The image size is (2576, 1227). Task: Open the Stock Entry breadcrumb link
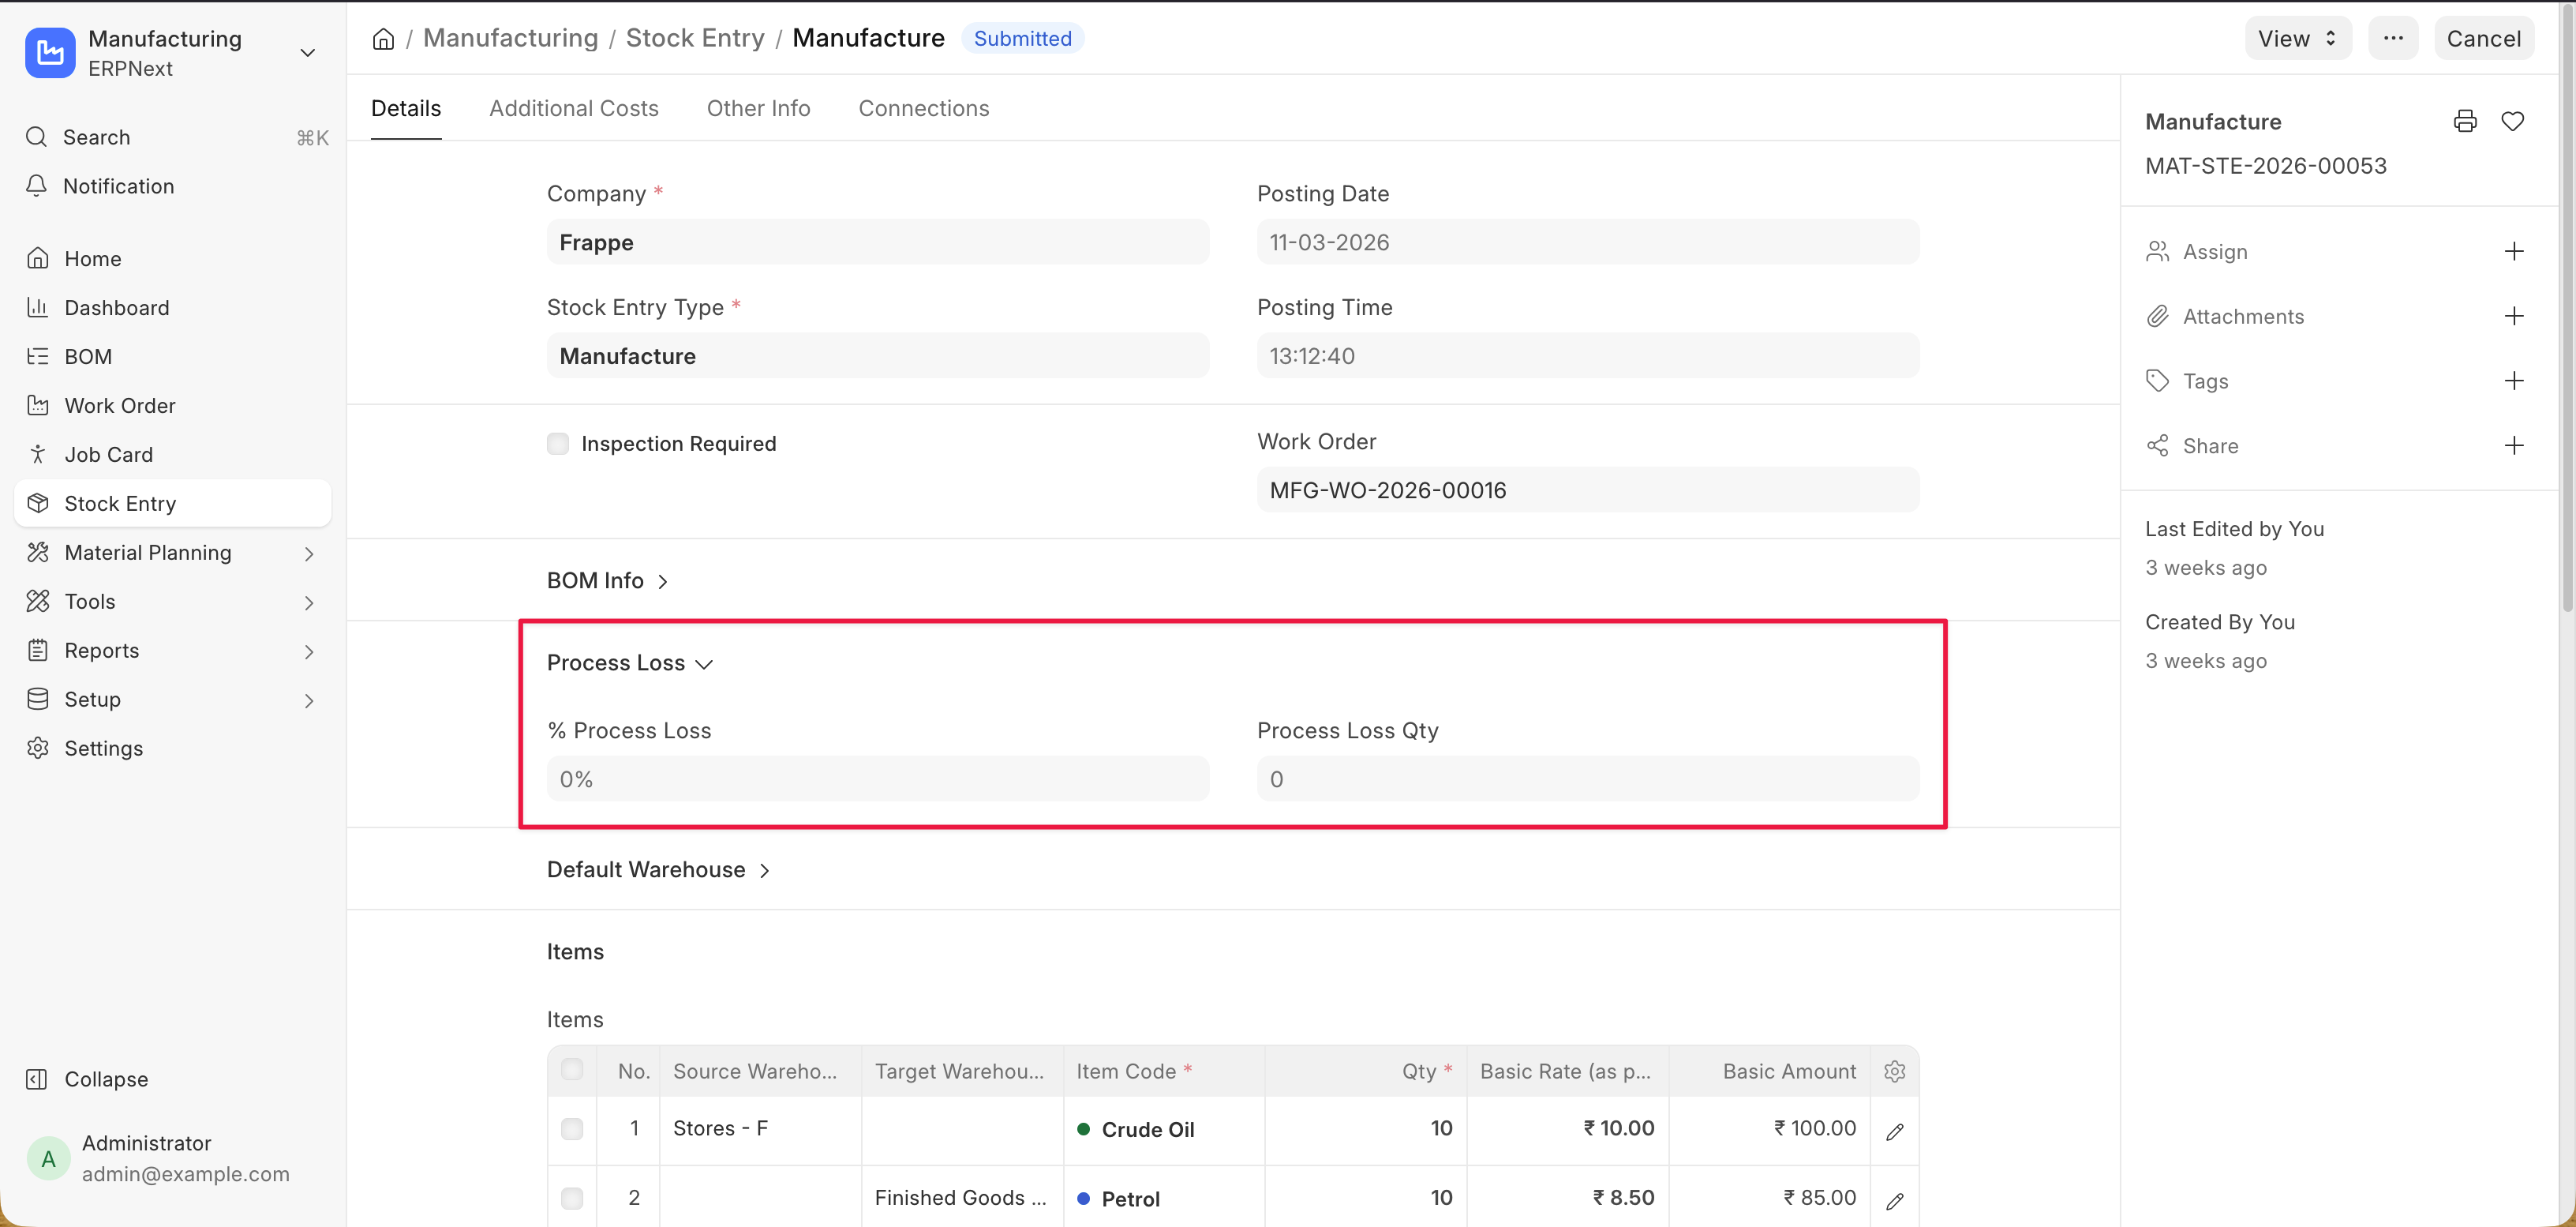694,38
